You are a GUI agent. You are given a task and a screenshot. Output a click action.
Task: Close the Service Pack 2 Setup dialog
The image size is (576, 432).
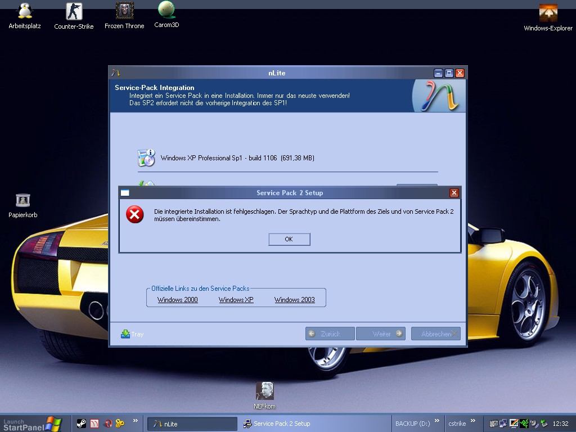coord(454,193)
